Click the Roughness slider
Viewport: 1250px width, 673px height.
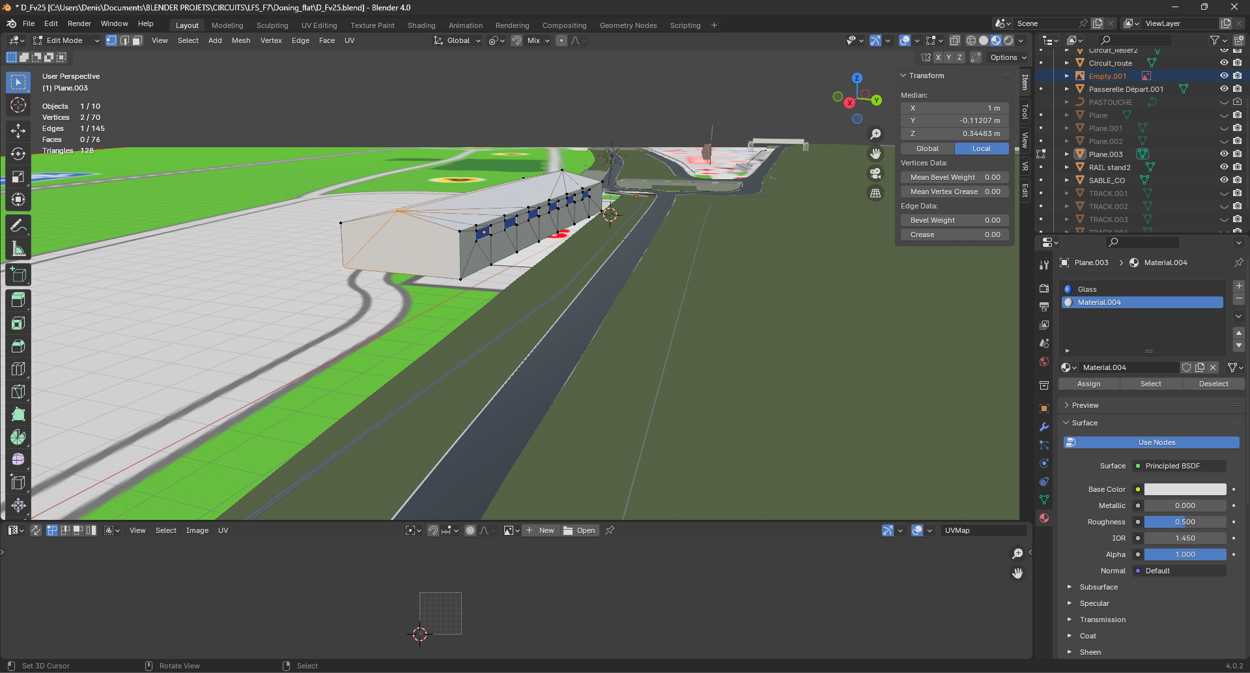point(1185,522)
